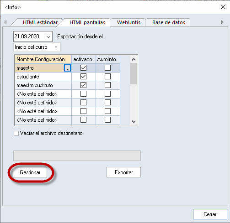Click the Exportar button

[x=123, y=172]
